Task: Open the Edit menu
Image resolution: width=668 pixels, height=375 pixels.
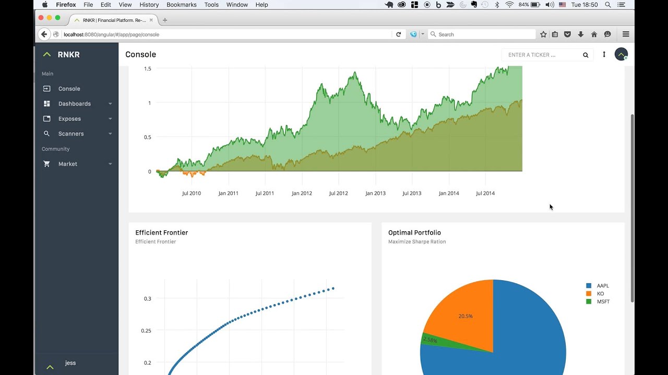Action: point(106,5)
